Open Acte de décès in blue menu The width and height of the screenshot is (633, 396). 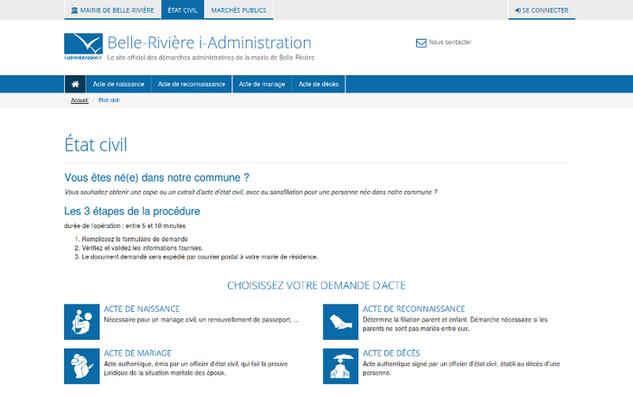pyautogui.click(x=318, y=84)
